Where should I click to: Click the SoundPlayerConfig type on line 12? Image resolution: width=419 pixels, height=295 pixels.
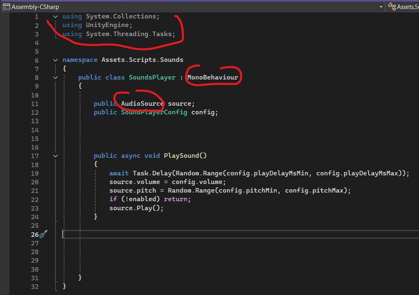tap(154, 112)
